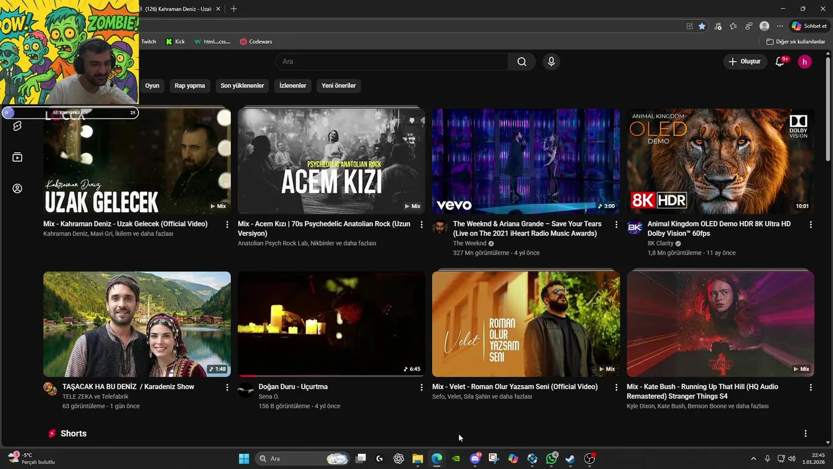
Task: Open TELE ZEKA channel avatar
Action: (50, 389)
